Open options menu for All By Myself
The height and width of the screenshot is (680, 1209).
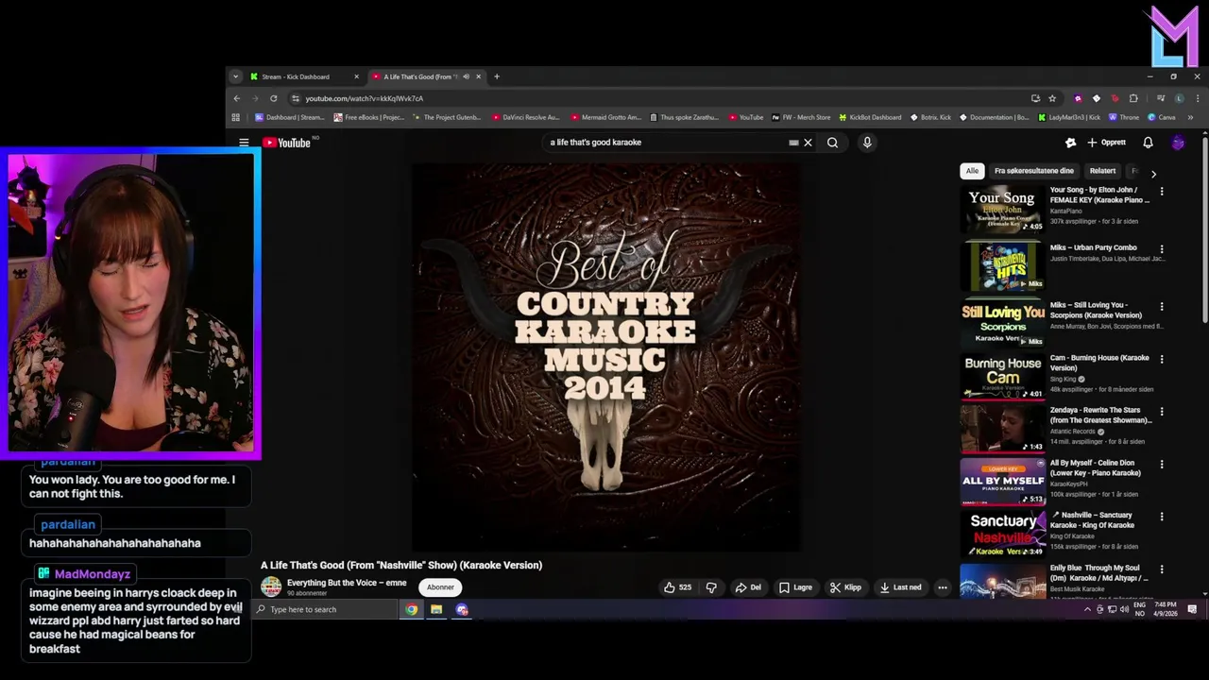pyautogui.click(x=1162, y=465)
